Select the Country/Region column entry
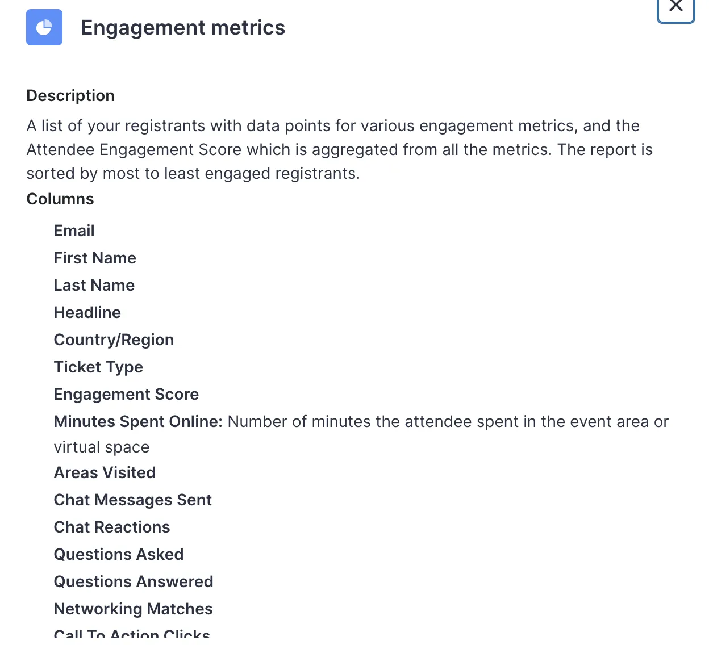 pos(114,340)
